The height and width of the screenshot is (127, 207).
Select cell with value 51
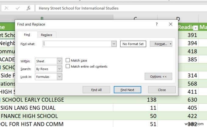(135, 124)
